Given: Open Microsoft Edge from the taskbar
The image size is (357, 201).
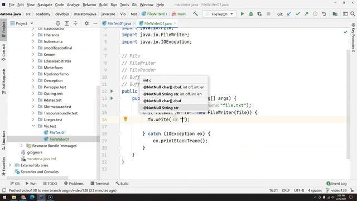Looking at the screenshot, I should [x=32, y=197].
